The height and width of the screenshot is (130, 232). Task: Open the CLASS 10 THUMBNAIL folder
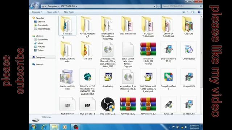(148, 27)
